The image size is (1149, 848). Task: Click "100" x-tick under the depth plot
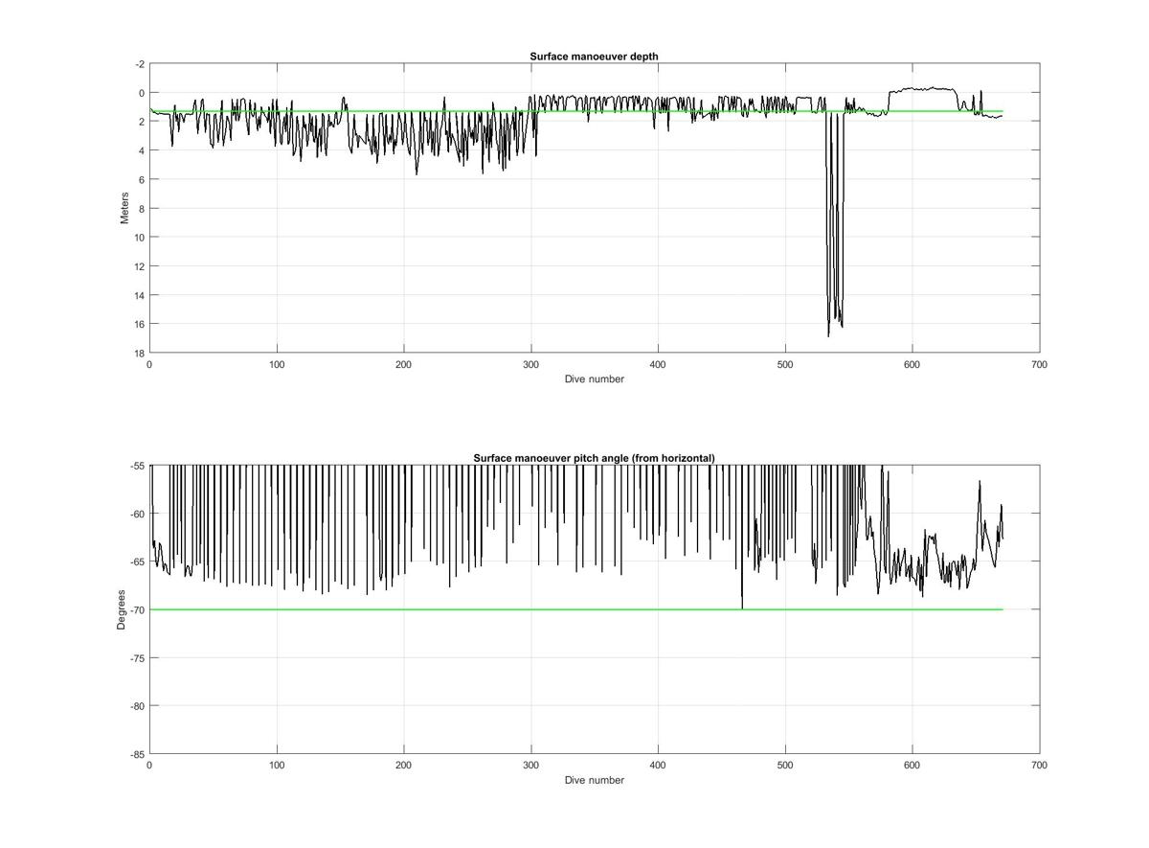click(x=277, y=364)
